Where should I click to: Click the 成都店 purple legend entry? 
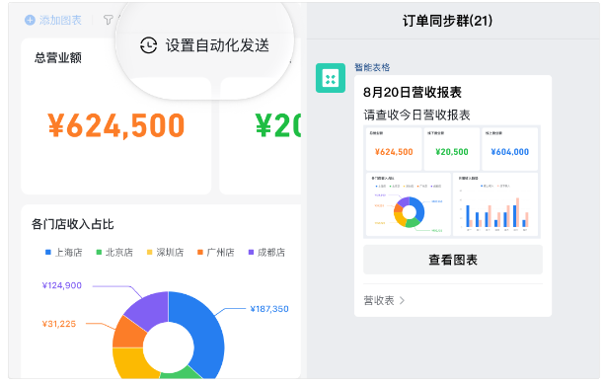coord(266,253)
